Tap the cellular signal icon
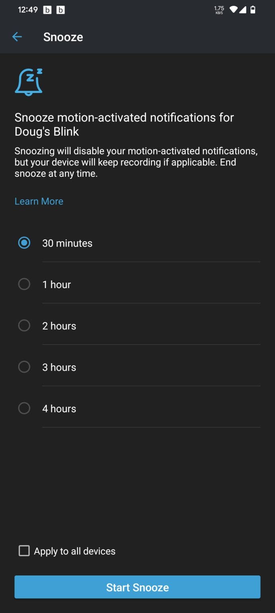275x613 pixels. 242,10
